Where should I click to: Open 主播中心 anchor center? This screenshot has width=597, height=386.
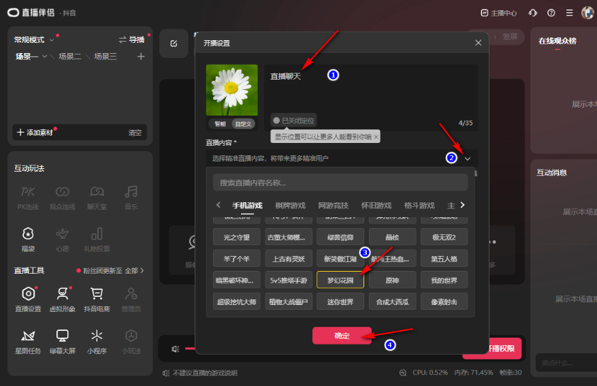(499, 13)
